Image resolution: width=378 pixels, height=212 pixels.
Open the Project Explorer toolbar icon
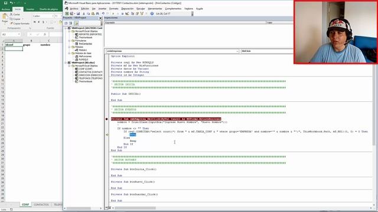click(132, 14)
